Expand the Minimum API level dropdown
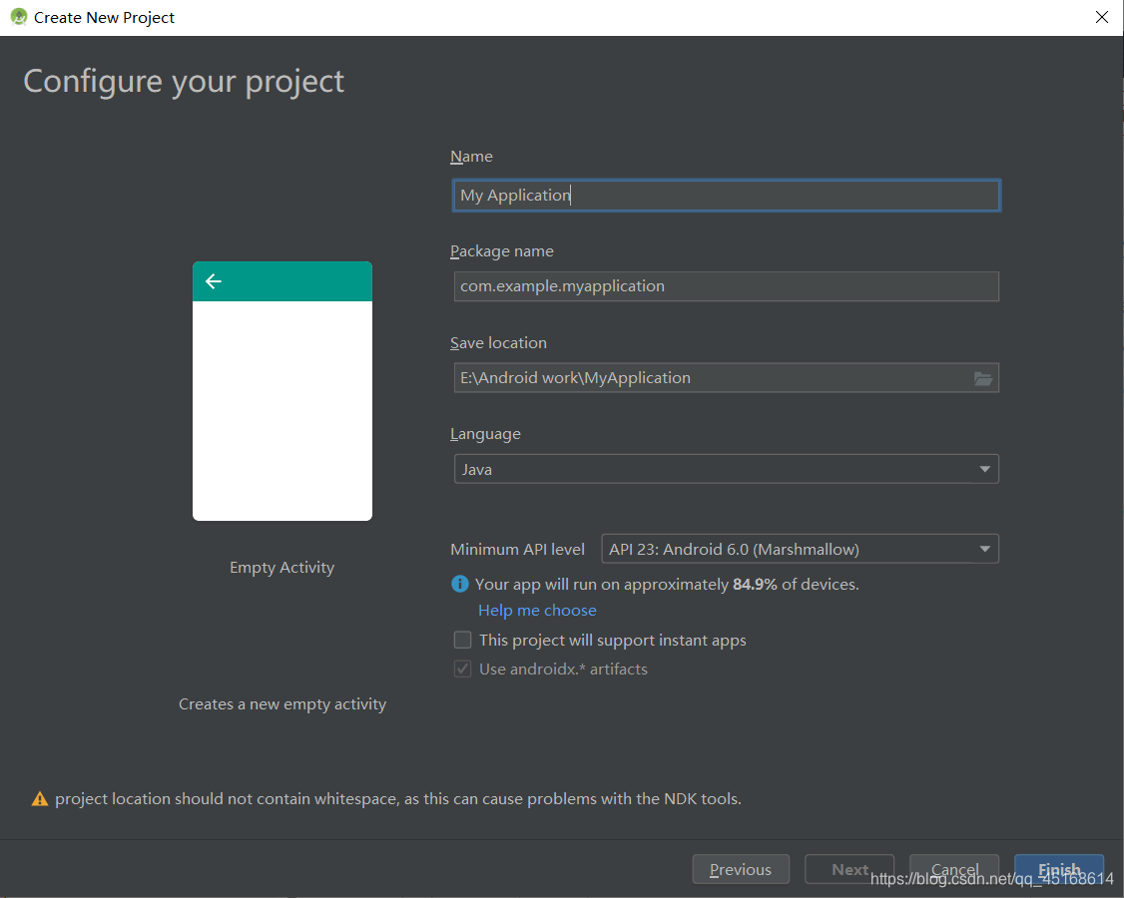The image size is (1124, 898). [984, 549]
